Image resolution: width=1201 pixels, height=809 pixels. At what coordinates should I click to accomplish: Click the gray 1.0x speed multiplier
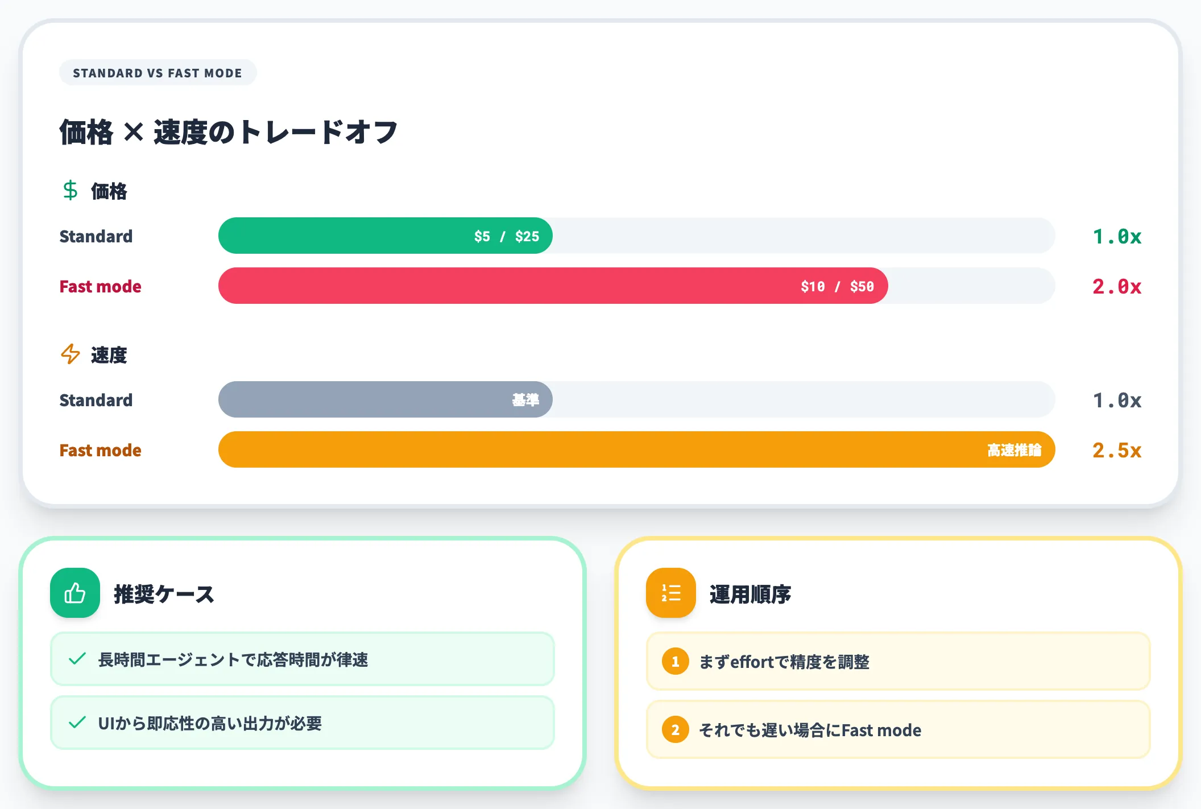1117,400
